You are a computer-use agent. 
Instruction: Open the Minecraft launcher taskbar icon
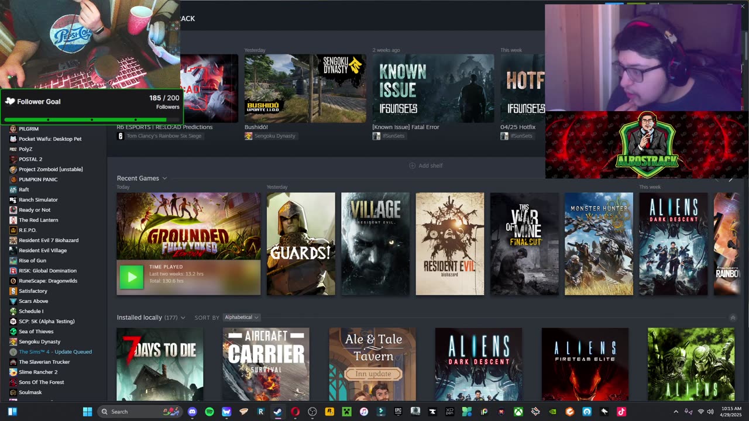pyautogui.click(x=346, y=412)
